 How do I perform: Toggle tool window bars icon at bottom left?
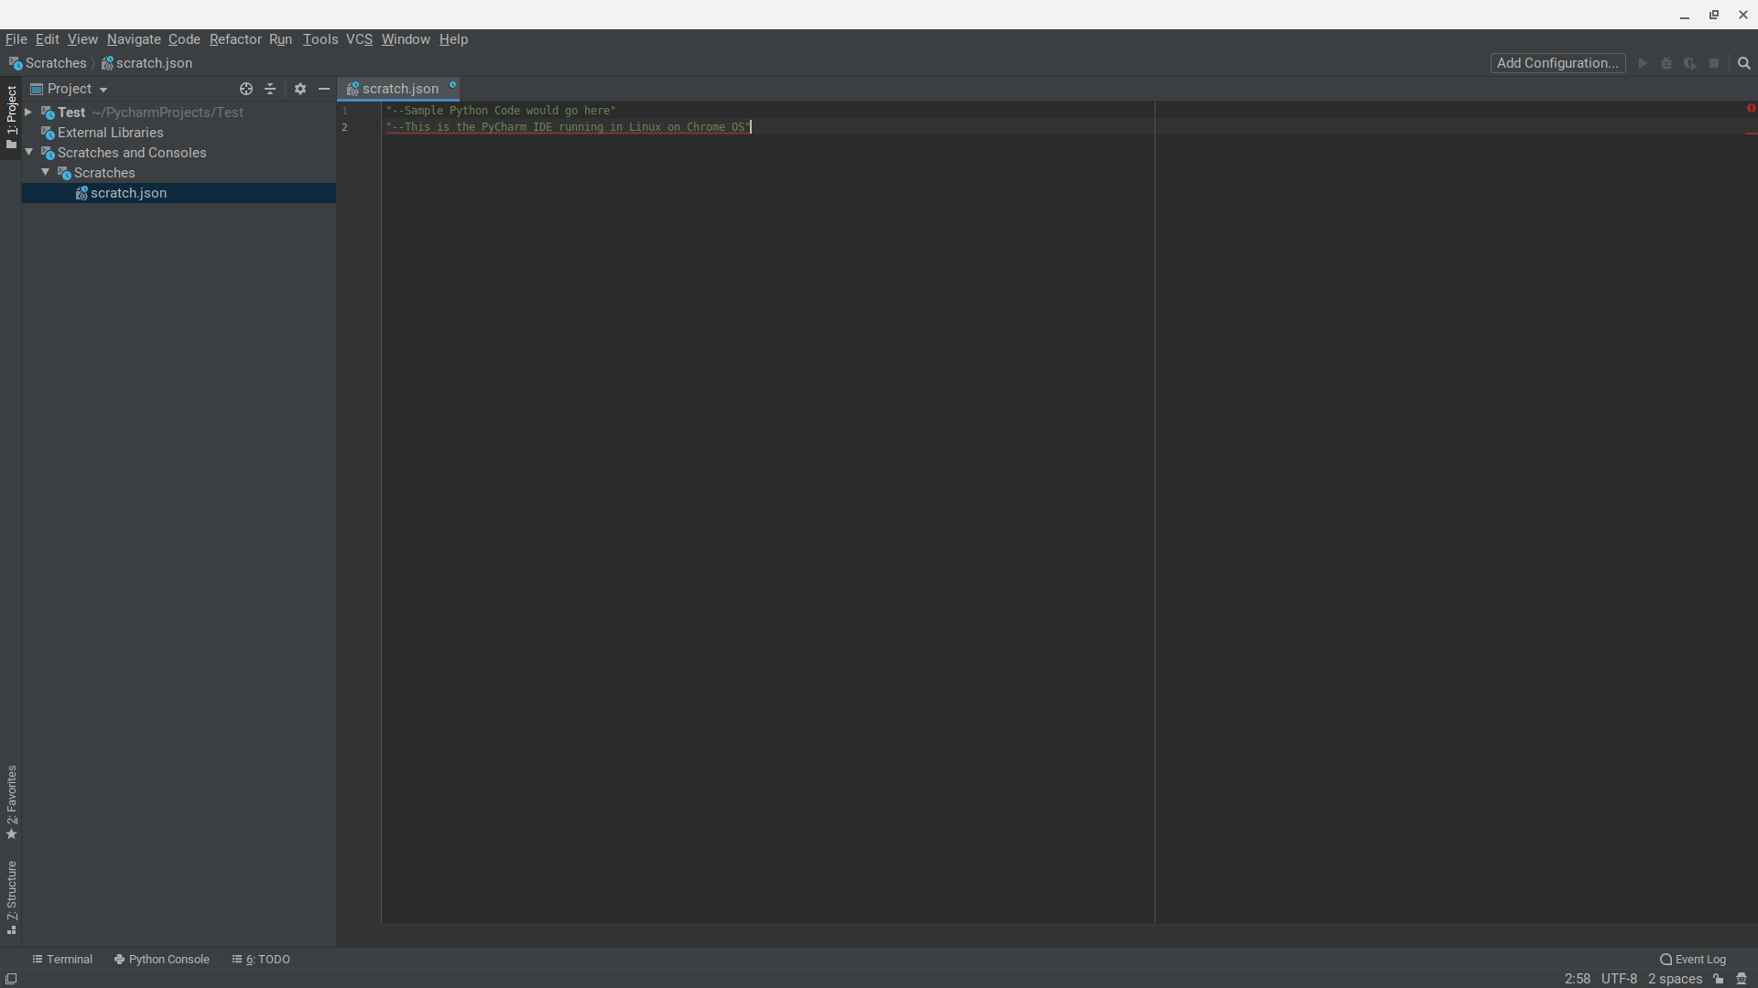tap(11, 979)
